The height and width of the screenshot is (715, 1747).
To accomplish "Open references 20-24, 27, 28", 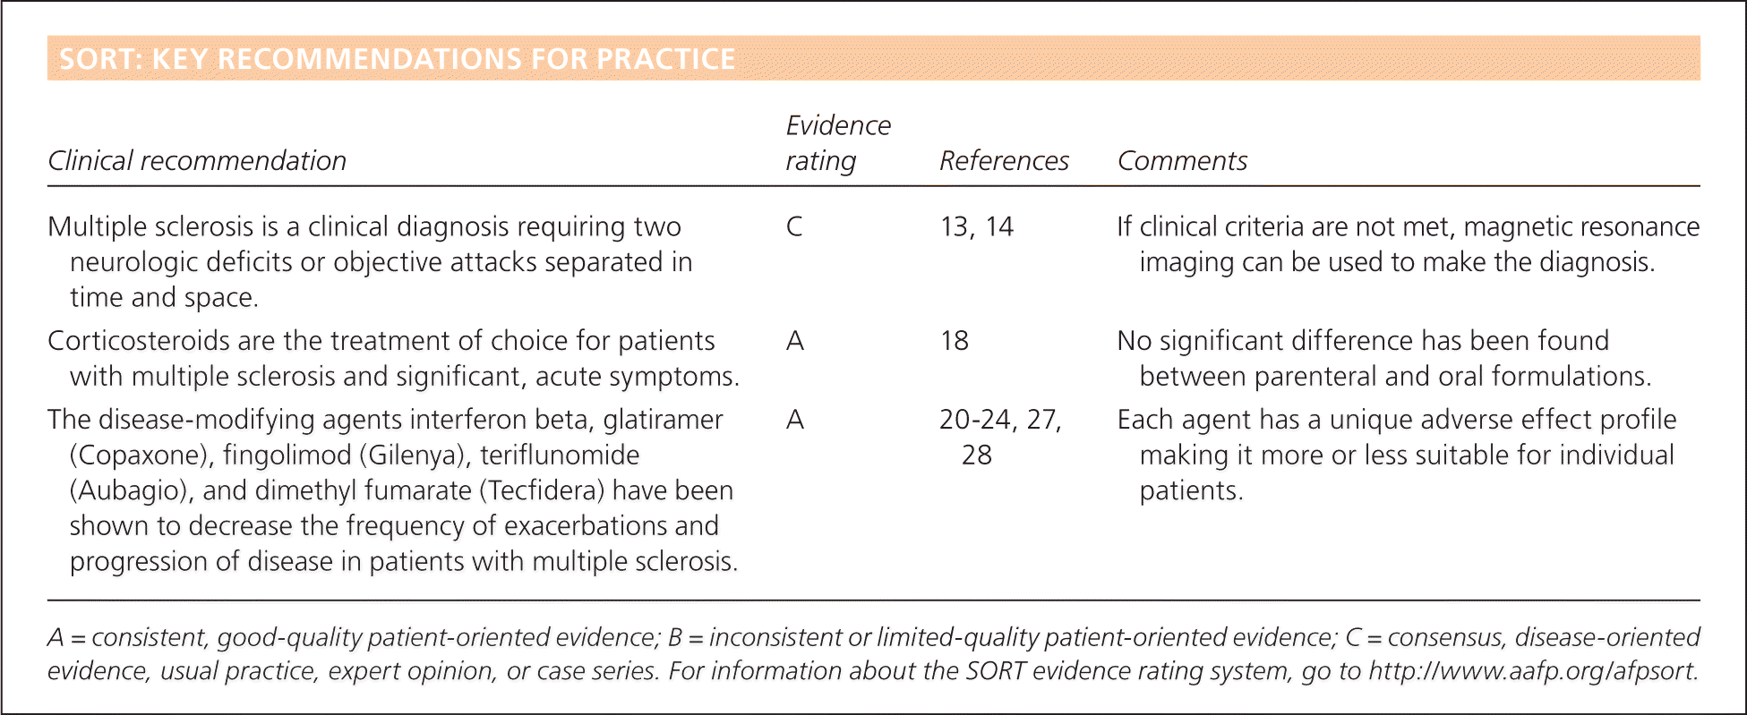I will pyautogui.click(x=999, y=437).
